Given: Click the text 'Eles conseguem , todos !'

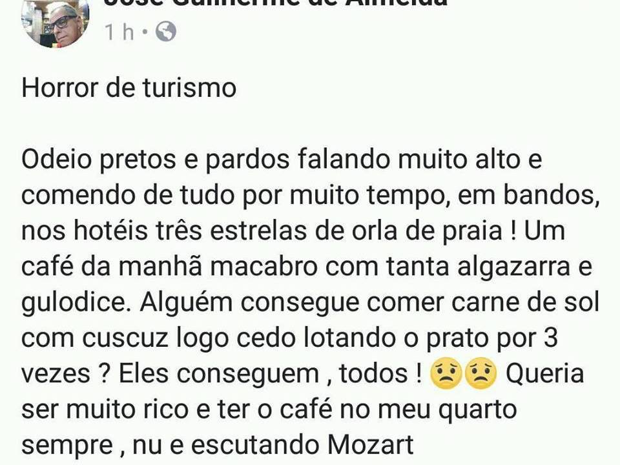Looking at the screenshot, I should pyautogui.click(x=271, y=374).
